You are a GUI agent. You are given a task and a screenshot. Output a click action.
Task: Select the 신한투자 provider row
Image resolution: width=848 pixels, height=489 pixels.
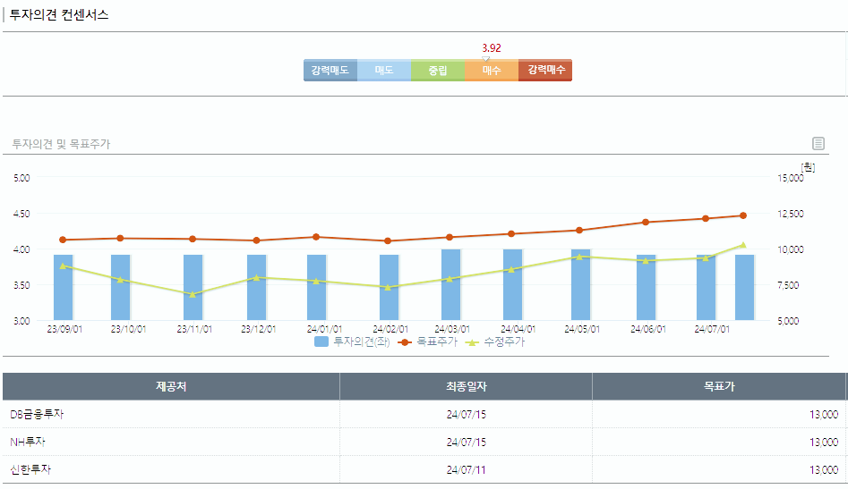pos(424,469)
